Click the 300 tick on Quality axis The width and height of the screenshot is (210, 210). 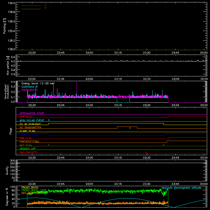12,161
